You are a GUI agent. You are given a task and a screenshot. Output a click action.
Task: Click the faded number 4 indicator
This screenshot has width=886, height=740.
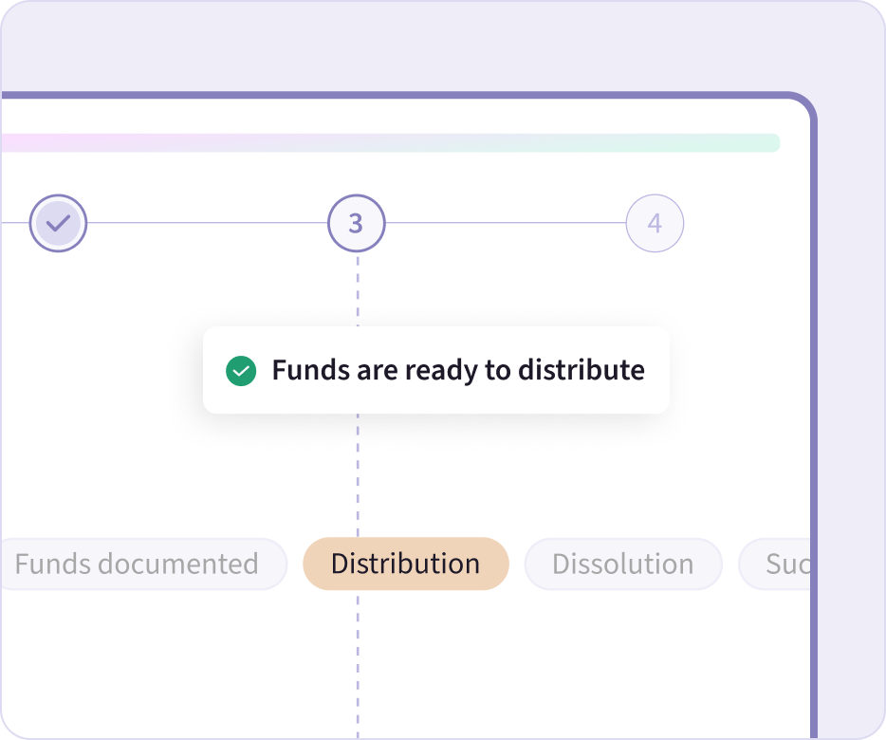click(x=655, y=223)
